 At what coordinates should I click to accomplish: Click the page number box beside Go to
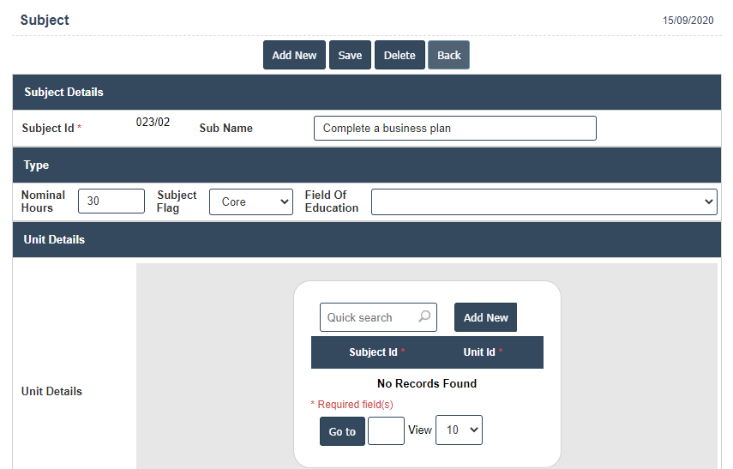tap(386, 430)
